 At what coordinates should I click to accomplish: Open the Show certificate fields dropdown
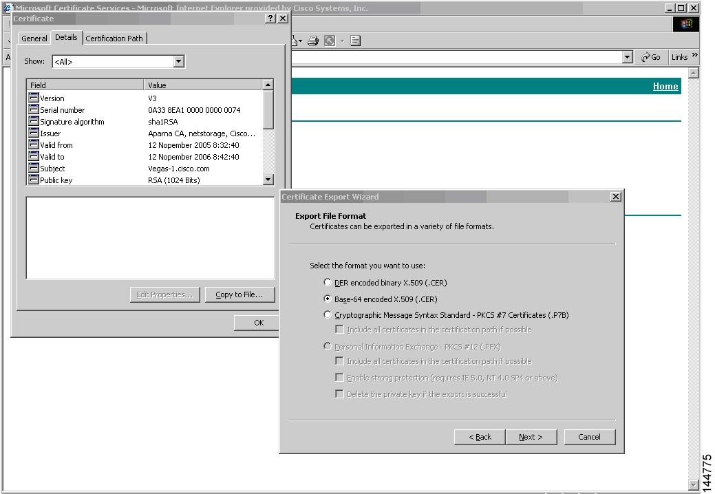coord(178,61)
